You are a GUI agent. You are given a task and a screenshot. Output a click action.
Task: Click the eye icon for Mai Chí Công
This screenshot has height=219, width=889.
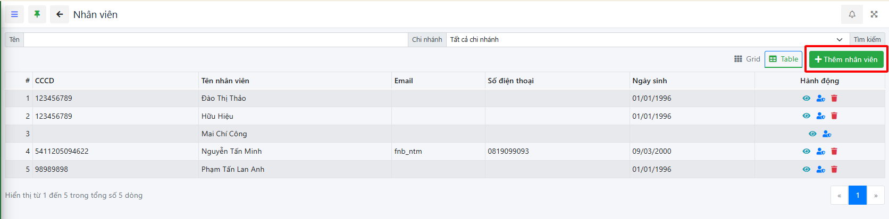(812, 134)
